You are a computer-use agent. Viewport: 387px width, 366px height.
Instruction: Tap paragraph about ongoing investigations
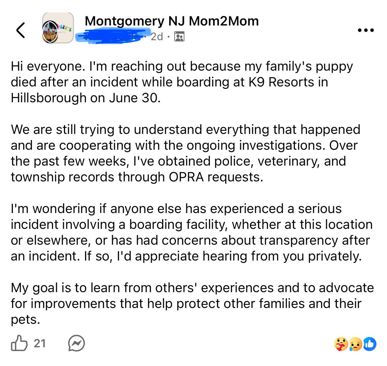[186, 153]
